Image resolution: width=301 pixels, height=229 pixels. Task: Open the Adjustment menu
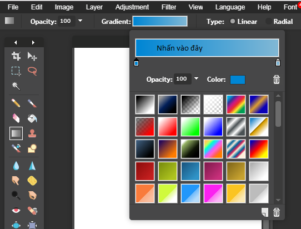coord(132,7)
